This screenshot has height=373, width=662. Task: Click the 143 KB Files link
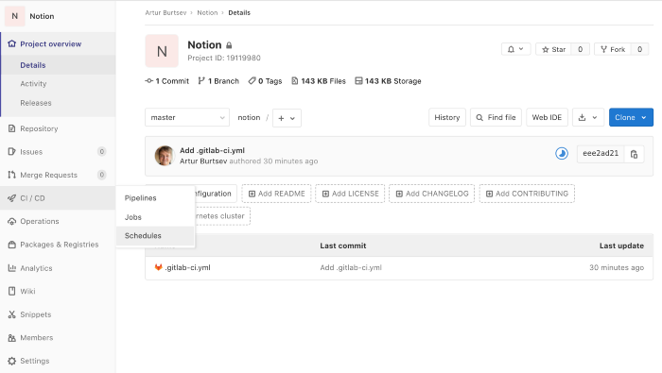319,81
